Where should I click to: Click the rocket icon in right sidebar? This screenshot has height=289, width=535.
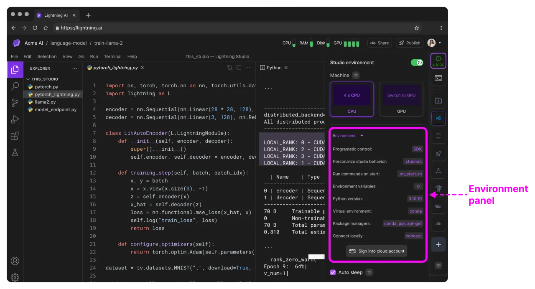point(438,154)
